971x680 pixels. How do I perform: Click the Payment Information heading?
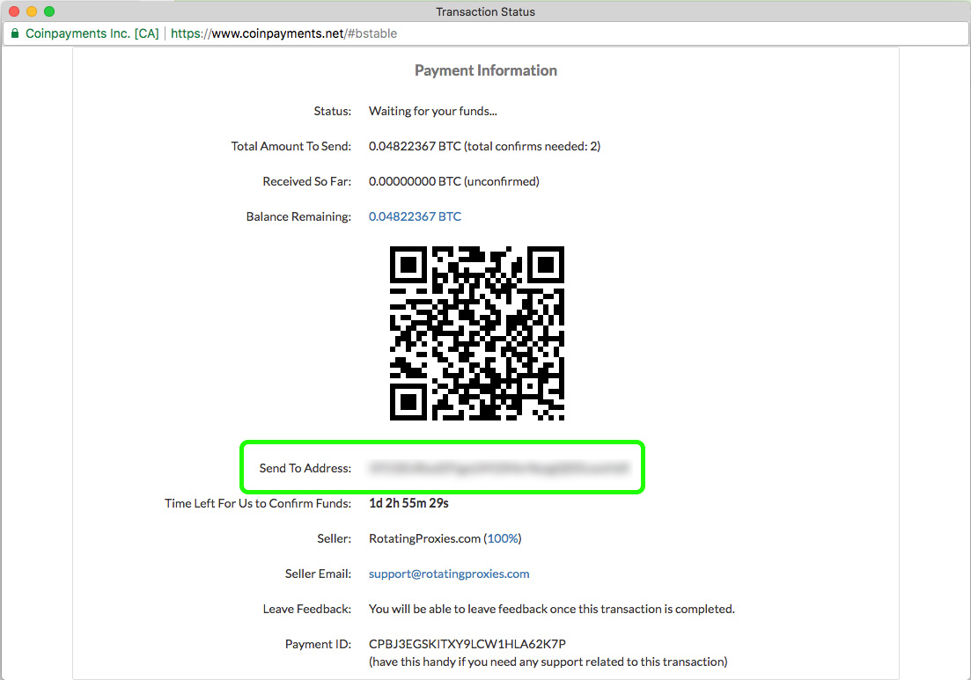(x=486, y=70)
